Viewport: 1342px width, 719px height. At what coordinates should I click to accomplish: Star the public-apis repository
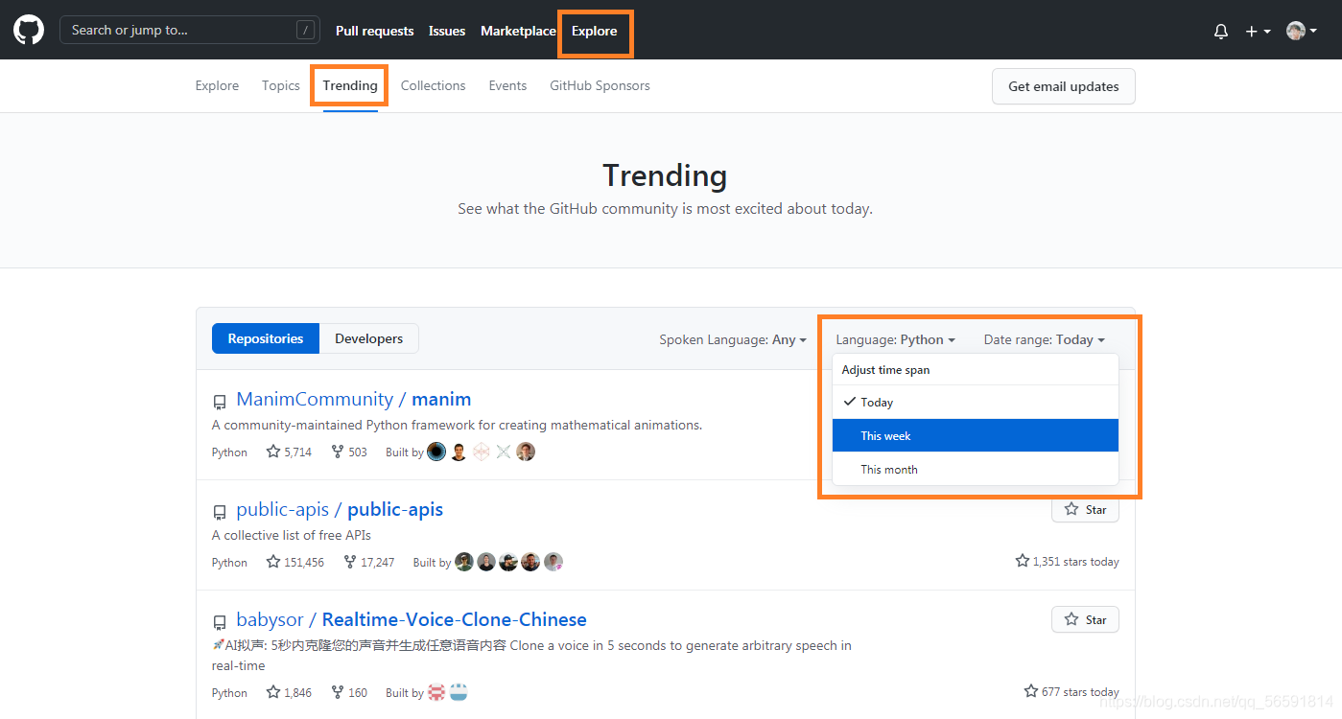(1085, 509)
